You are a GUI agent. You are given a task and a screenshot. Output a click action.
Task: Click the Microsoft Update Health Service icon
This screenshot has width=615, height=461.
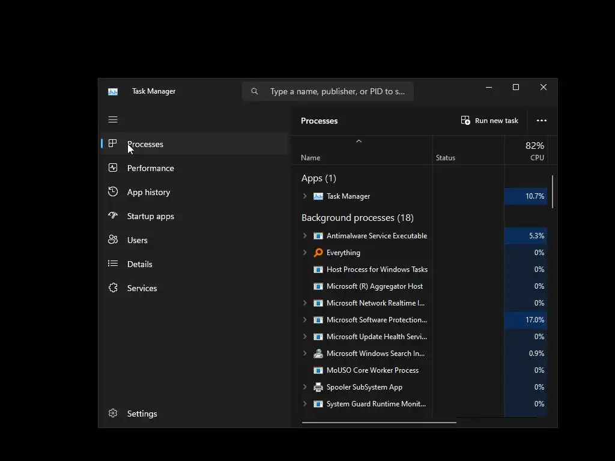pyautogui.click(x=318, y=337)
